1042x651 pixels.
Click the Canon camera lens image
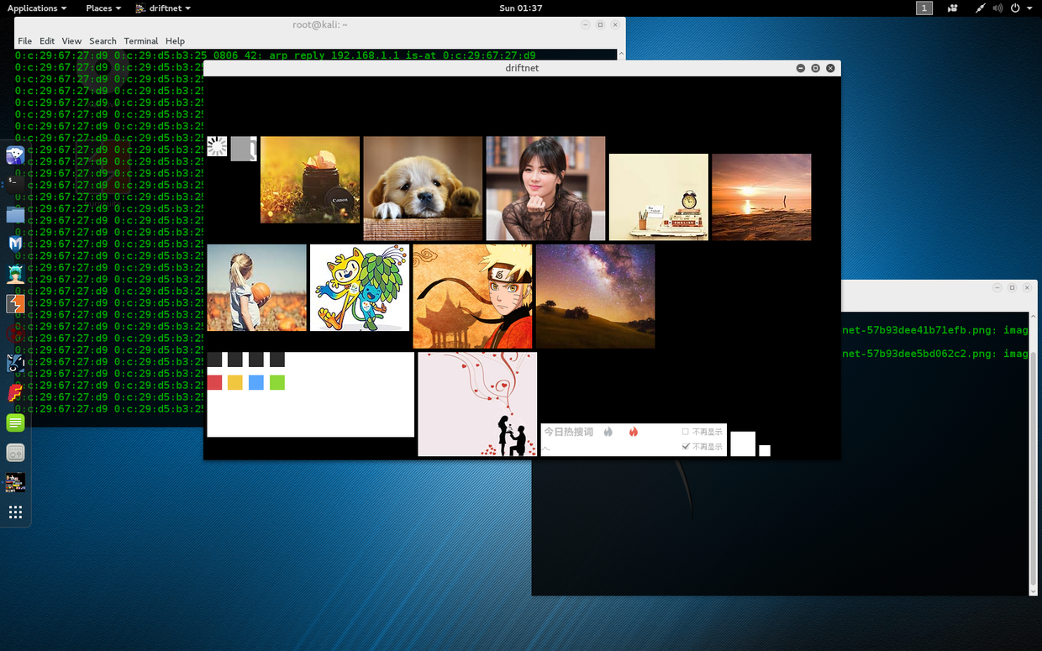310,180
